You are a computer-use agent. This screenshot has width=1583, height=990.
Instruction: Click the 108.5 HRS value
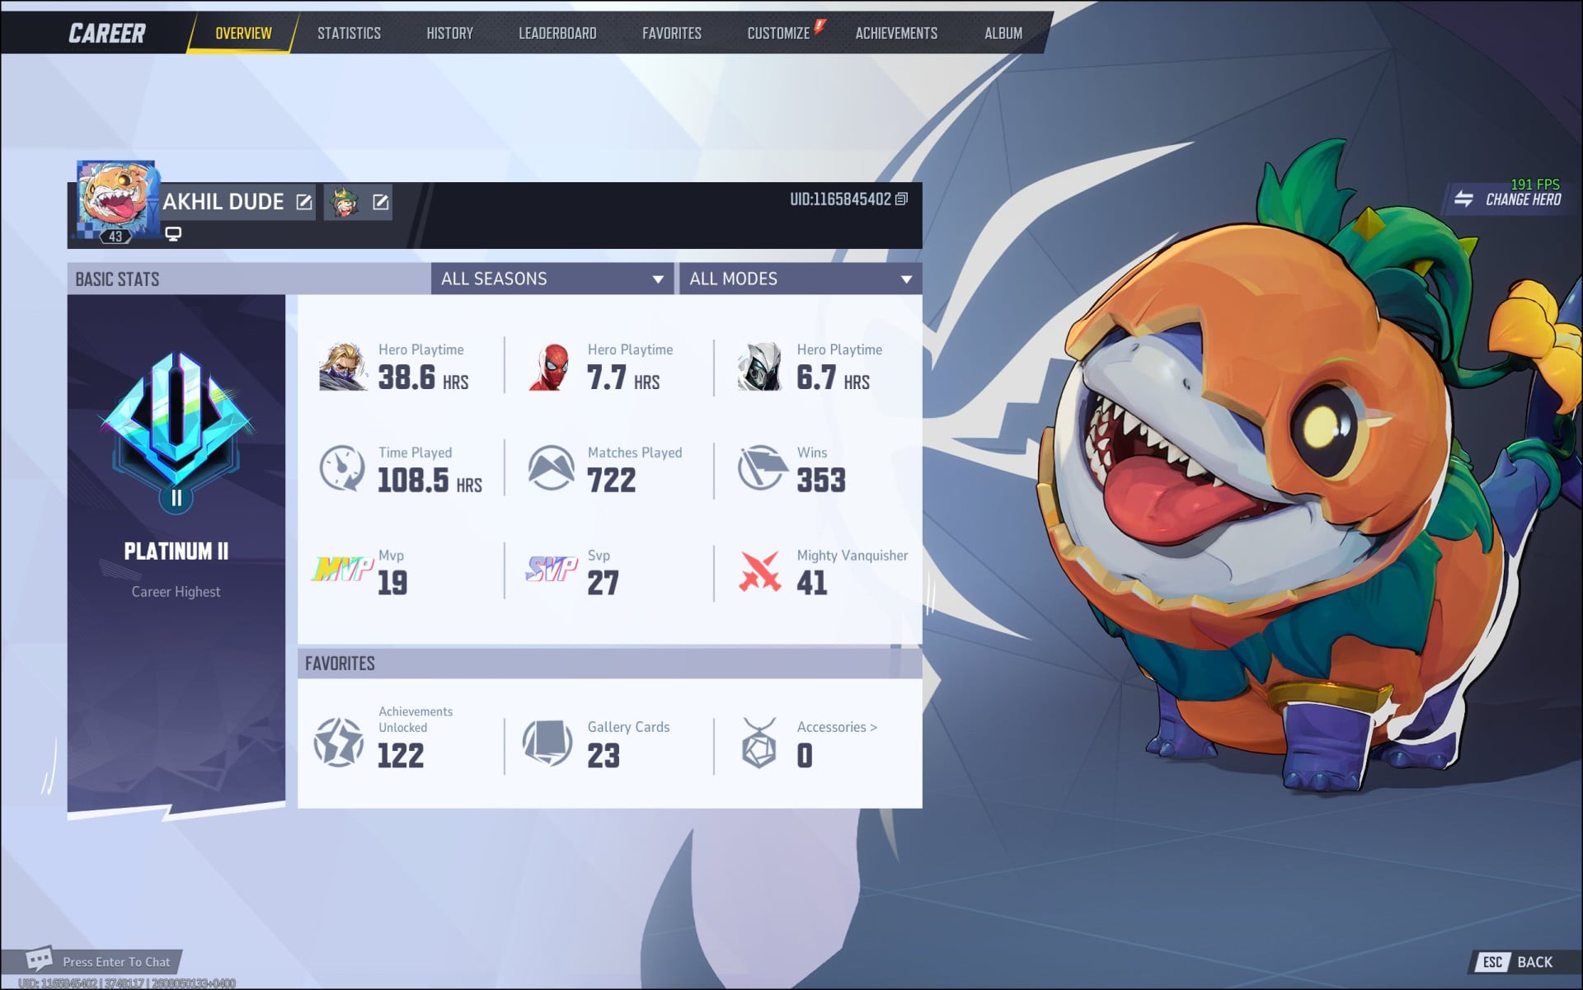(x=430, y=480)
